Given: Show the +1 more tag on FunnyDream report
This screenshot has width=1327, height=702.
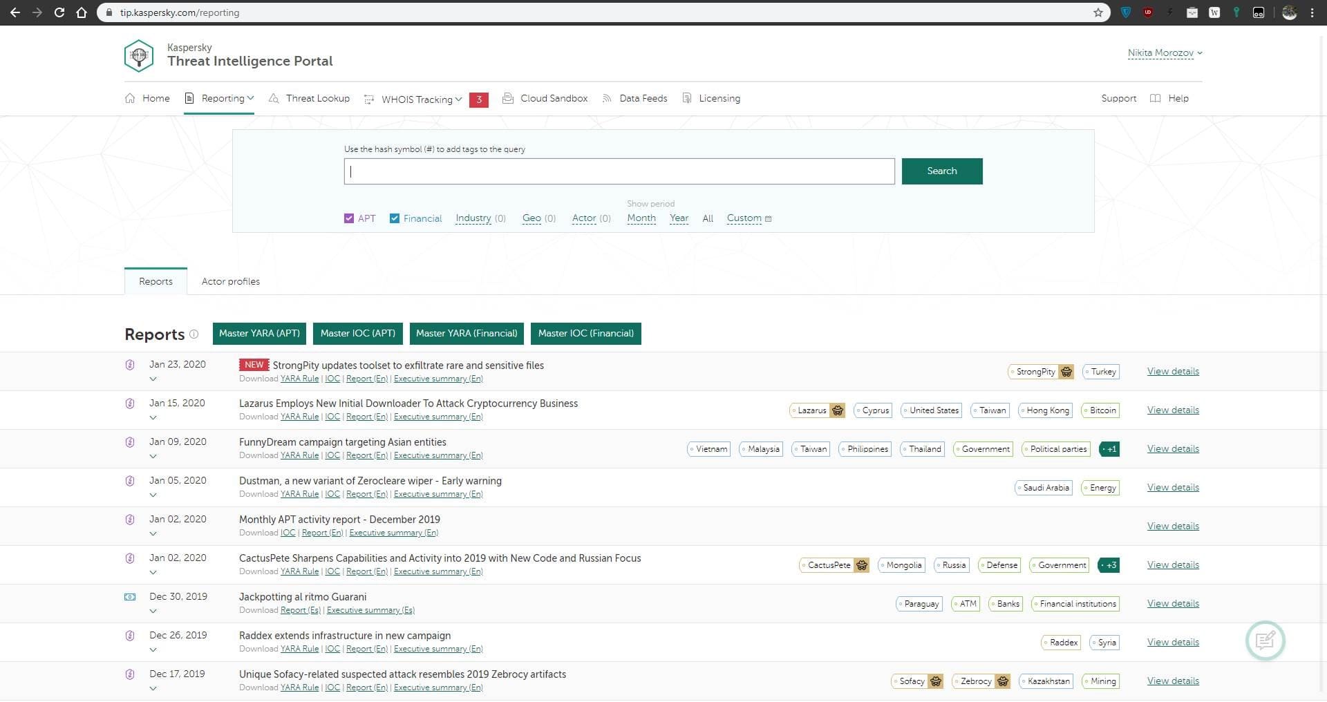Looking at the screenshot, I should tap(1109, 449).
